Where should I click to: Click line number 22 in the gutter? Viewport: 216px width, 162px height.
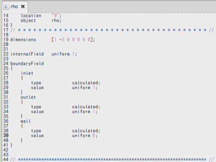pos(6,54)
